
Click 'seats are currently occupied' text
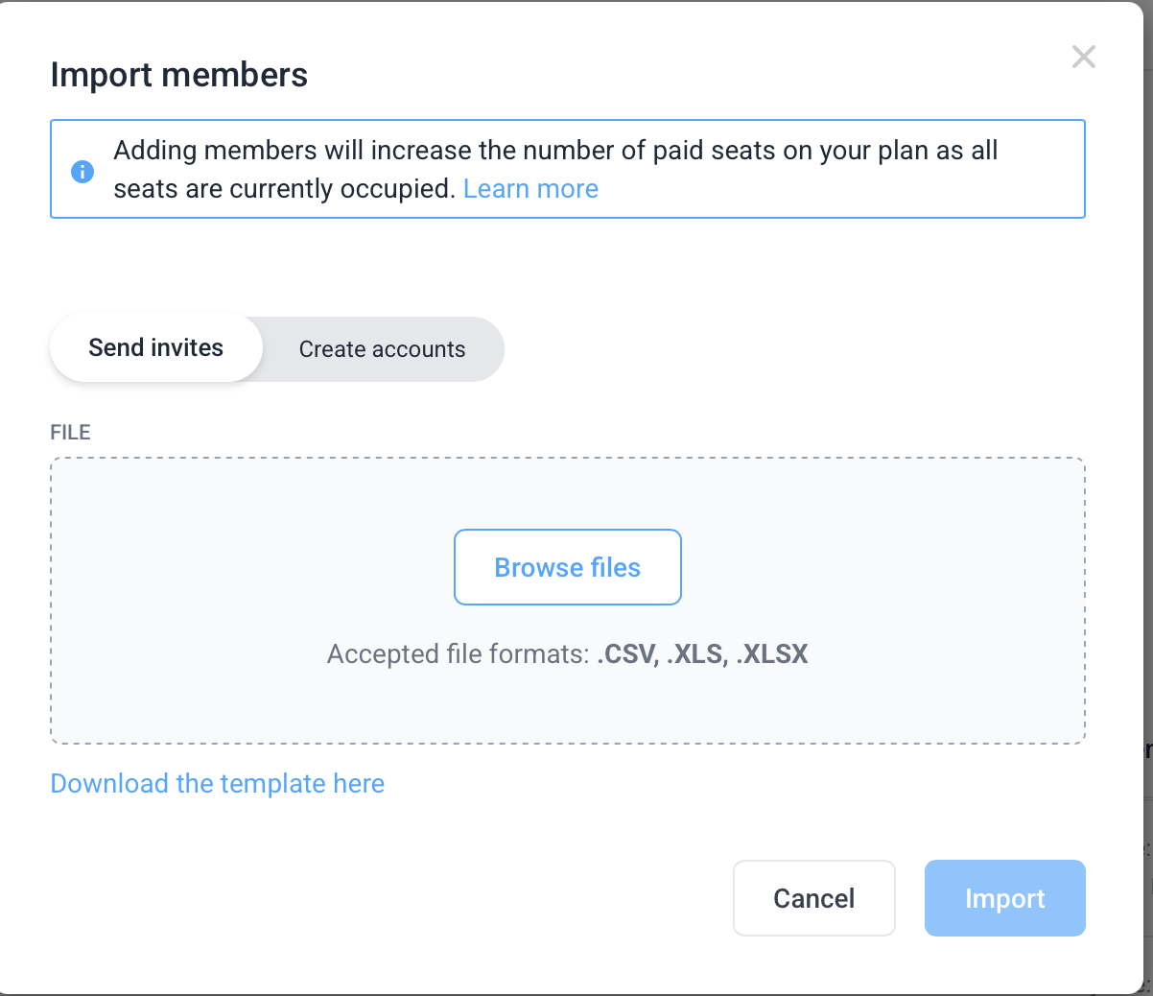point(284,189)
